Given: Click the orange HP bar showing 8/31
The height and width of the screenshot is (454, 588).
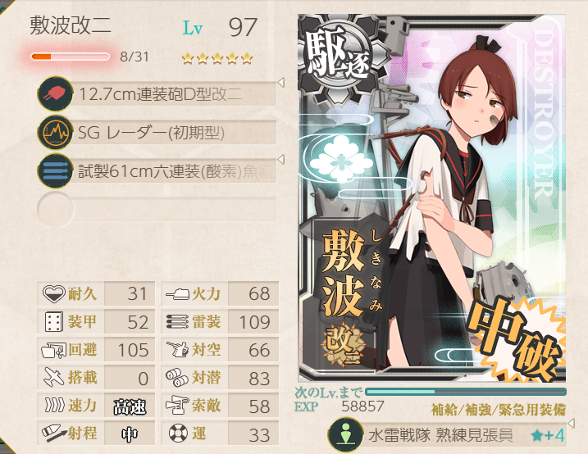Looking at the screenshot, I should (71, 57).
